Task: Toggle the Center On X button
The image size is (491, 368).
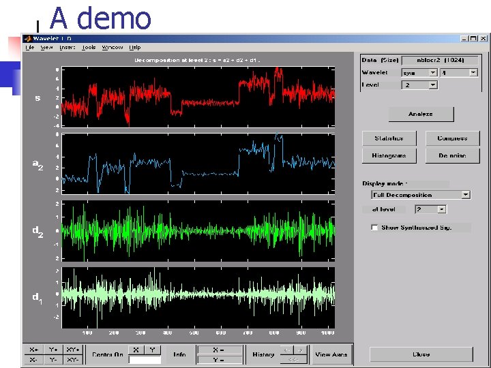Action: (x=136, y=350)
